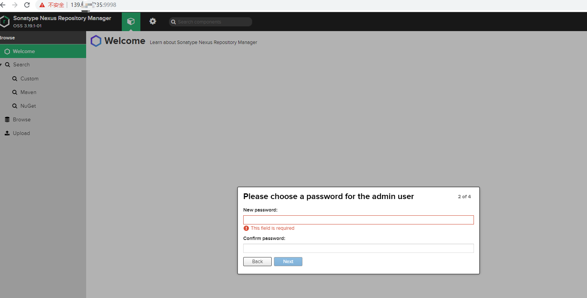The image size is (587, 298).
Task: Open the Administration gear icon
Action: (x=153, y=21)
